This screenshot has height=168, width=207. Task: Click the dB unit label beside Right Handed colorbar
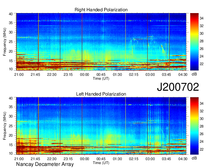[x=194, y=74]
